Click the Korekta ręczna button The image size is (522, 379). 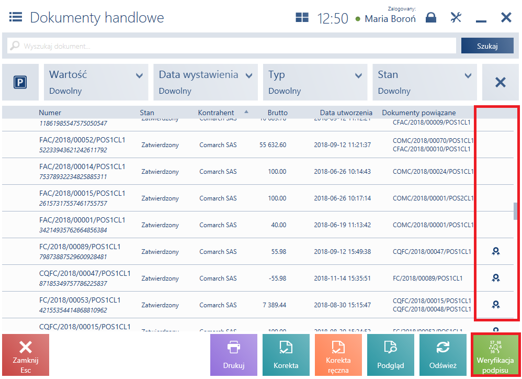(x=338, y=355)
